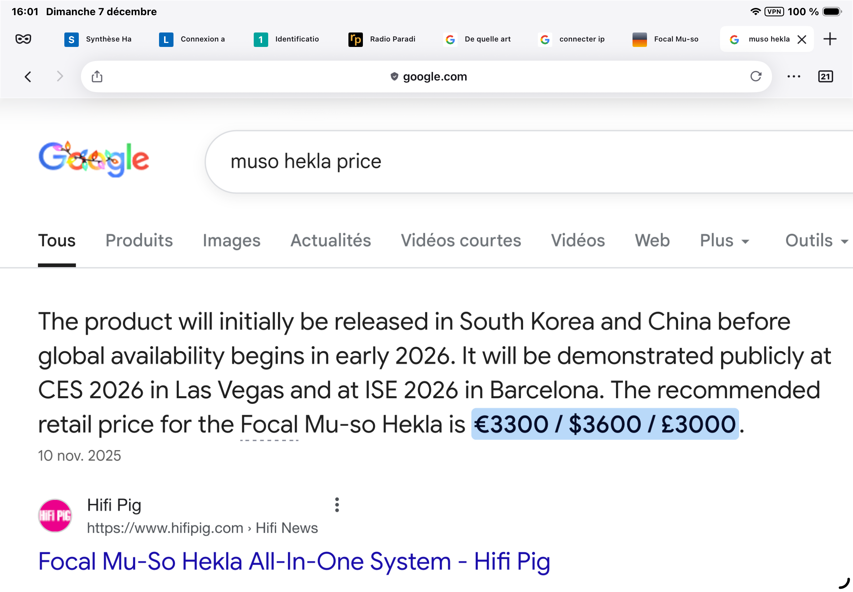This screenshot has width=853, height=592.
Task: Expand the Plus search filter dropdown
Action: click(x=724, y=240)
